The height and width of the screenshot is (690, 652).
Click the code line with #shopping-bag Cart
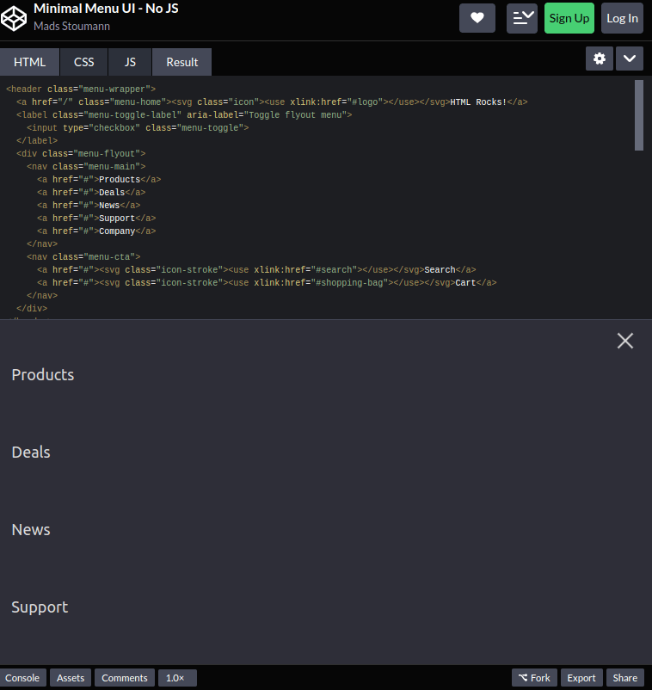coord(267,282)
